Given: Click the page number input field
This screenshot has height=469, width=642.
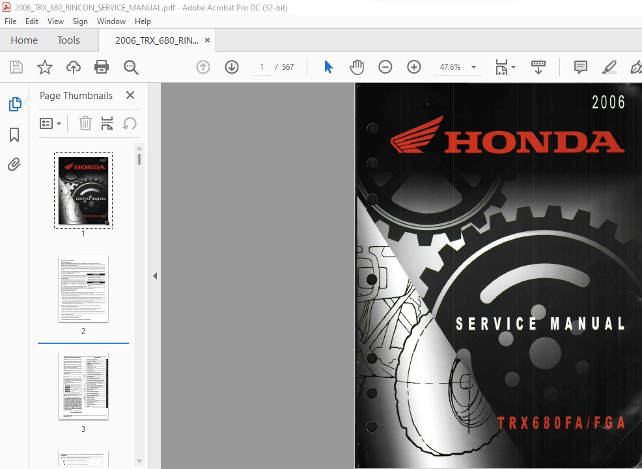Looking at the screenshot, I should click(261, 66).
